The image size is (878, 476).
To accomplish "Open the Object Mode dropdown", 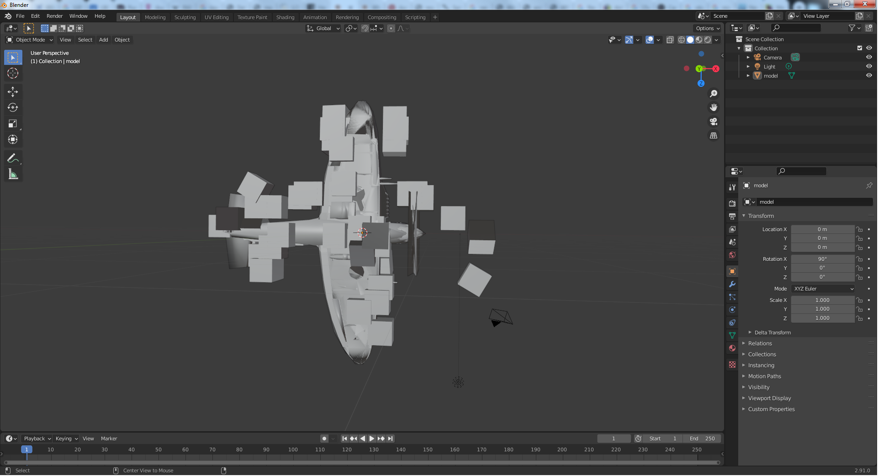I will point(30,40).
